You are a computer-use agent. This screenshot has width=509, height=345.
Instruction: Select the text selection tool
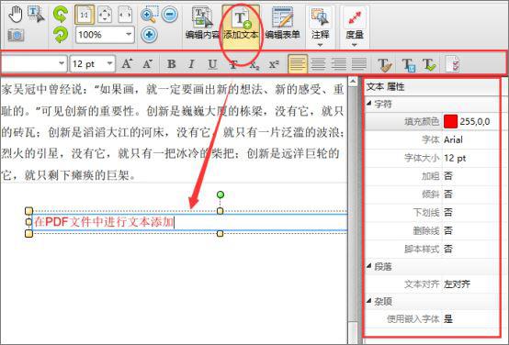point(36,15)
